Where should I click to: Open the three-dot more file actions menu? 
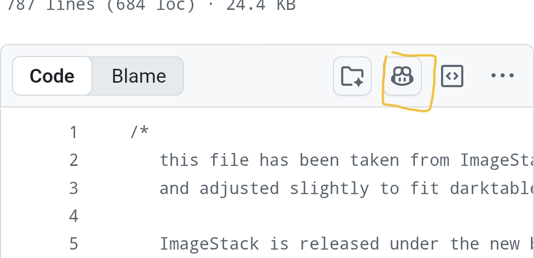coord(502,76)
